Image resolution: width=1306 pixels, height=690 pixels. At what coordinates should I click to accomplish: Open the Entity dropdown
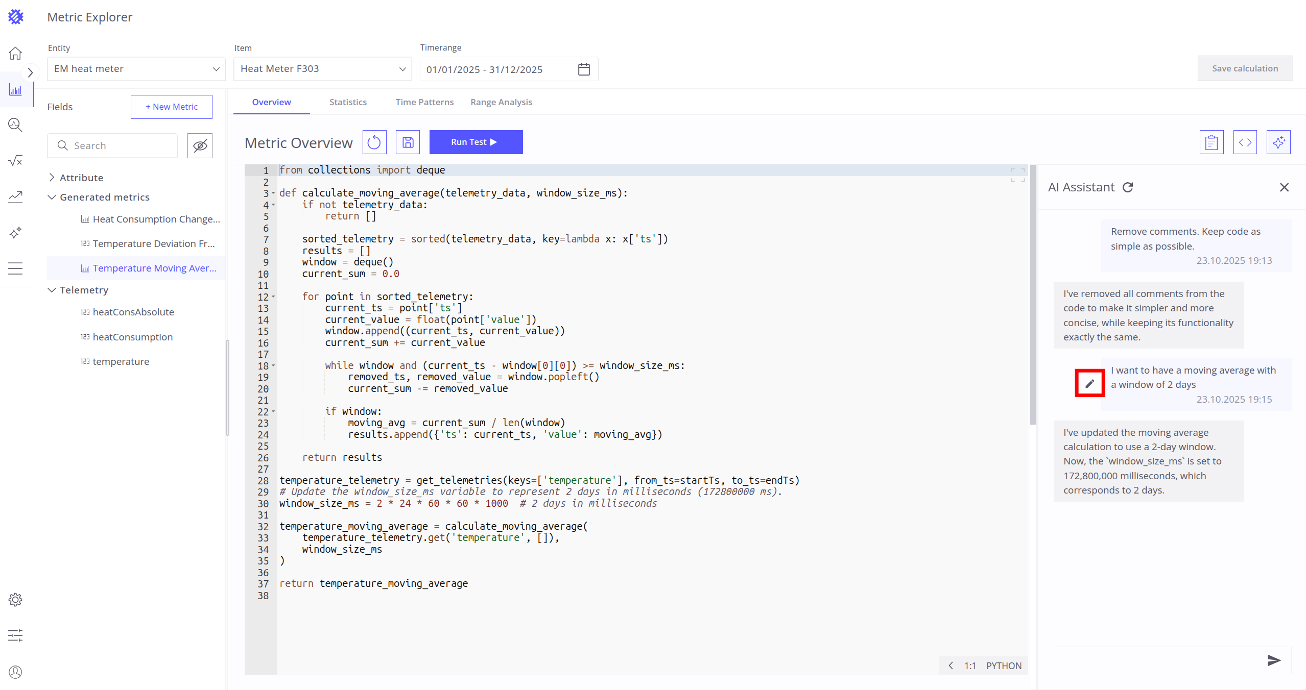click(x=136, y=69)
